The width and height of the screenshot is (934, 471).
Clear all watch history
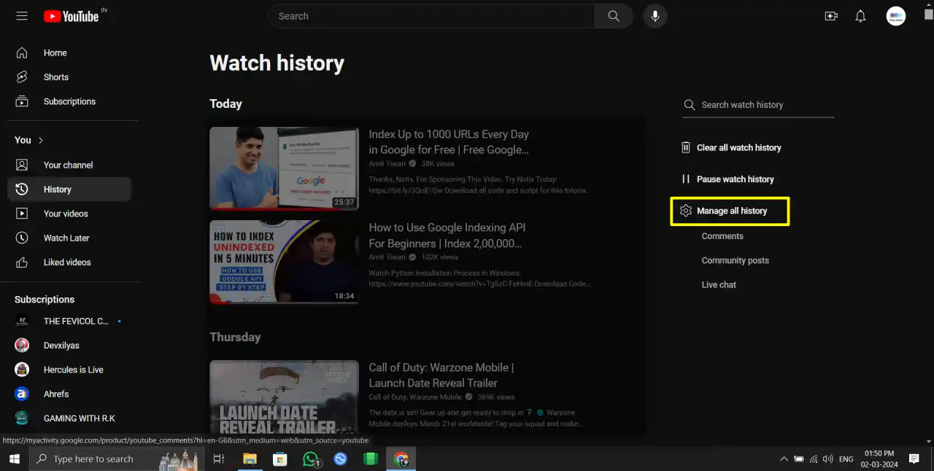coord(739,147)
